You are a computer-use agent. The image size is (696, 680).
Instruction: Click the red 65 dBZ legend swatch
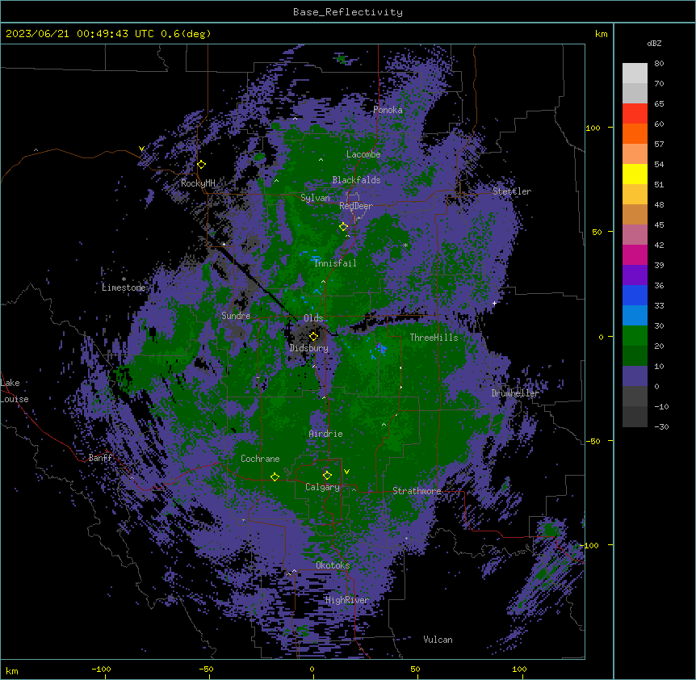click(x=635, y=114)
